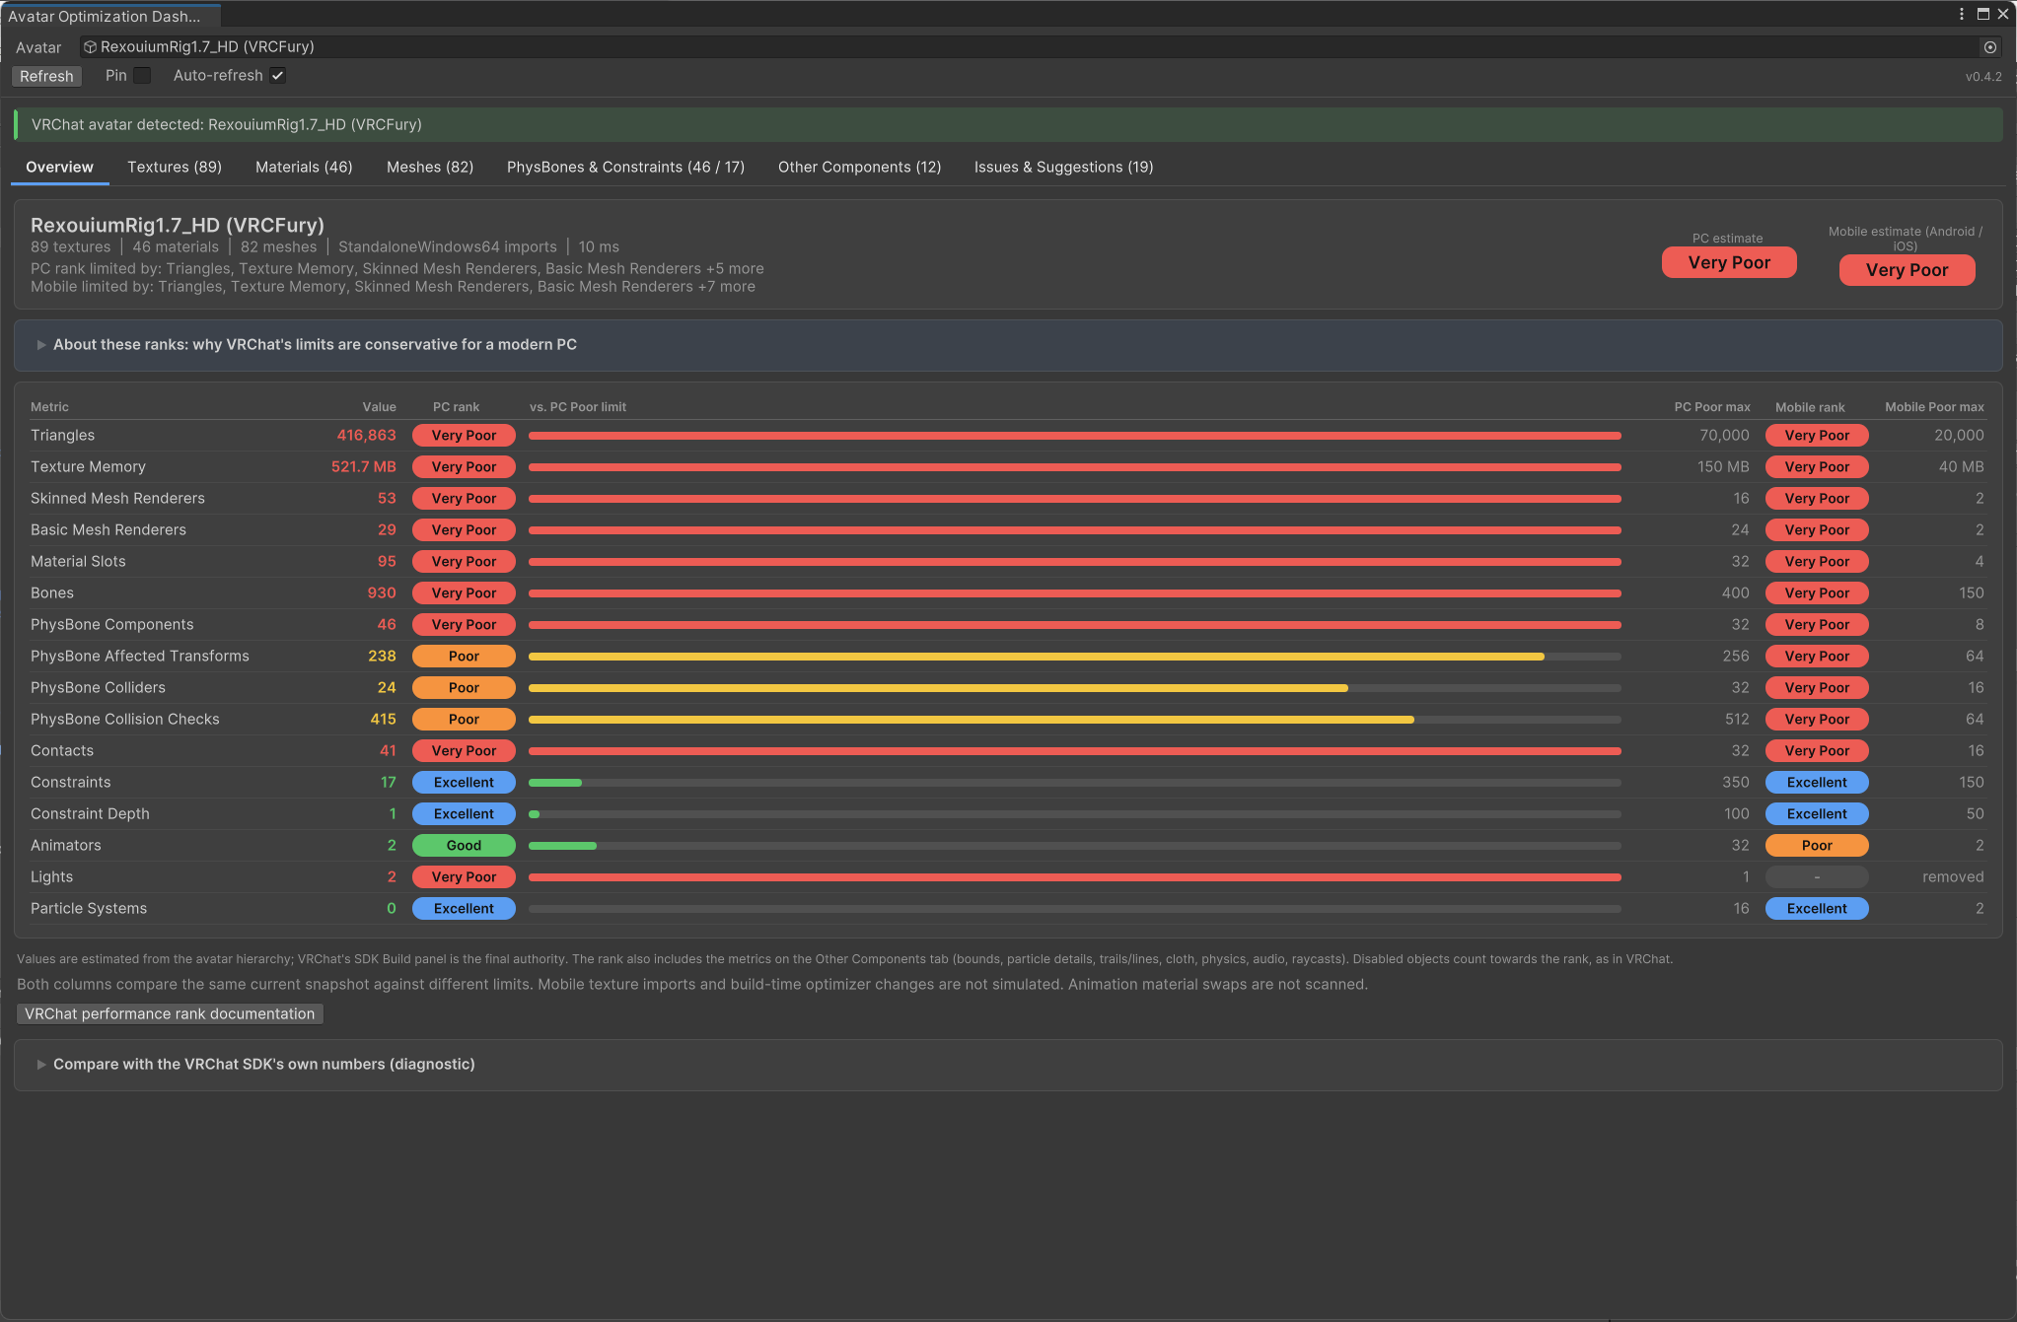This screenshot has width=2017, height=1322.
Task: Click the VRChat avatar detected banner
Action: pos(1008,125)
